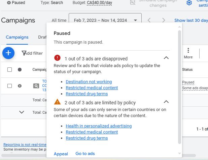This screenshot has height=160, width=208.
Task: Open Restricted medical content link under disapproved ads
Action: click(92, 88)
